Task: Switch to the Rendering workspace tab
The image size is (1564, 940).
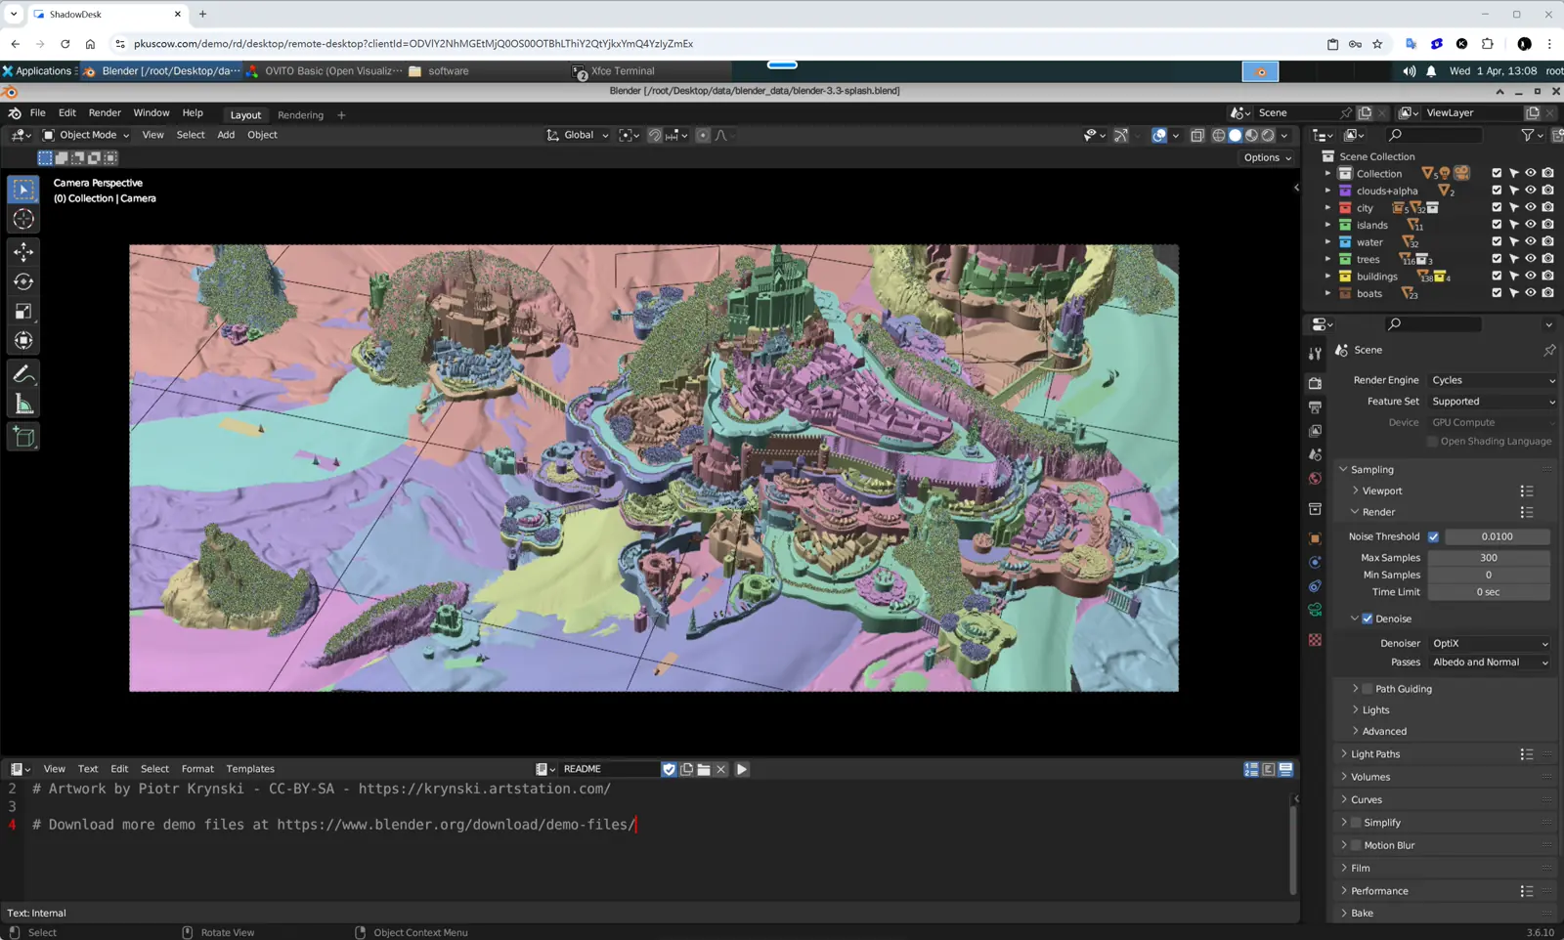Action: [x=300, y=115]
